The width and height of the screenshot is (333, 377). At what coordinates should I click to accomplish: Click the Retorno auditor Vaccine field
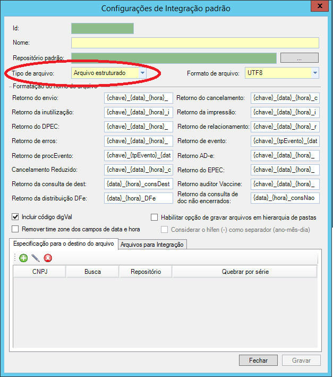tap(285, 184)
